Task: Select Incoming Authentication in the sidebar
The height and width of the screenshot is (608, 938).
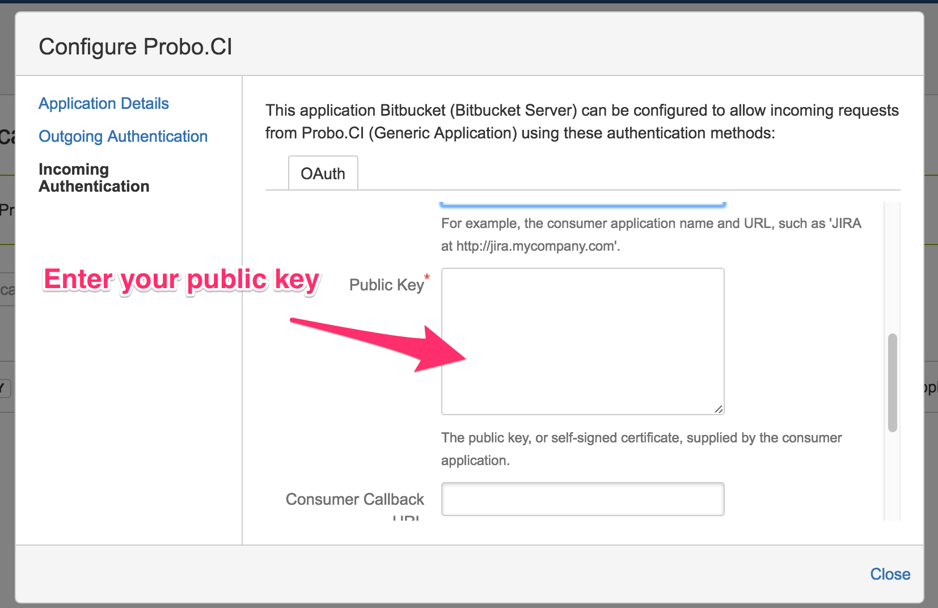Action: pos(94,178)
